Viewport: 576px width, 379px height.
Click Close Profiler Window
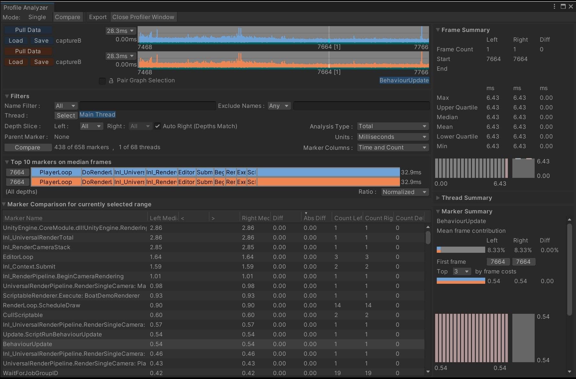[143, 17]
